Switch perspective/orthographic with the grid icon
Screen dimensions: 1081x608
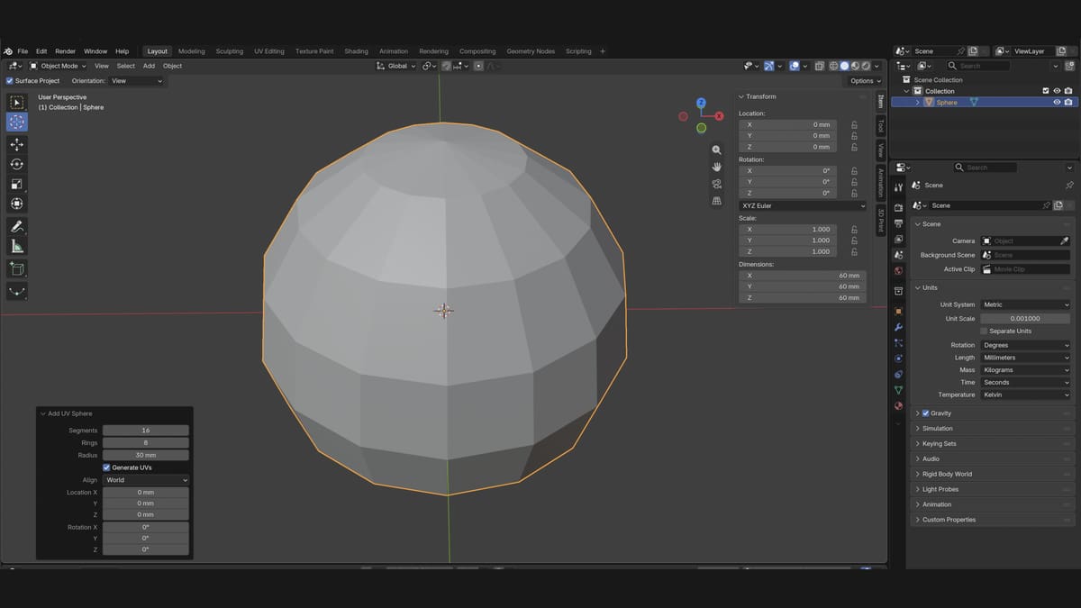pyautogui.click(x=717, y=201)
